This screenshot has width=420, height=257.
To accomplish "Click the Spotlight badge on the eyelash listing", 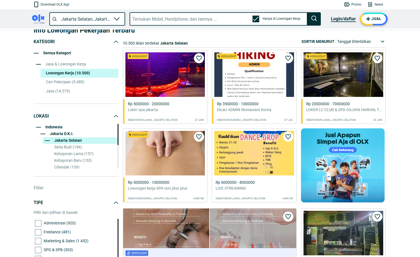I will click(137, 253).
